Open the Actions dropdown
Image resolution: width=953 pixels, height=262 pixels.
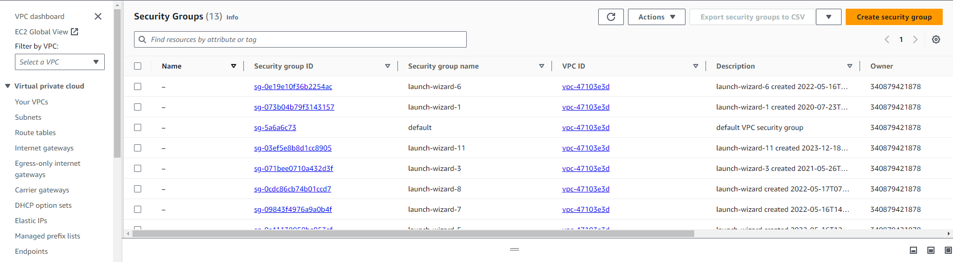point(656,17)
